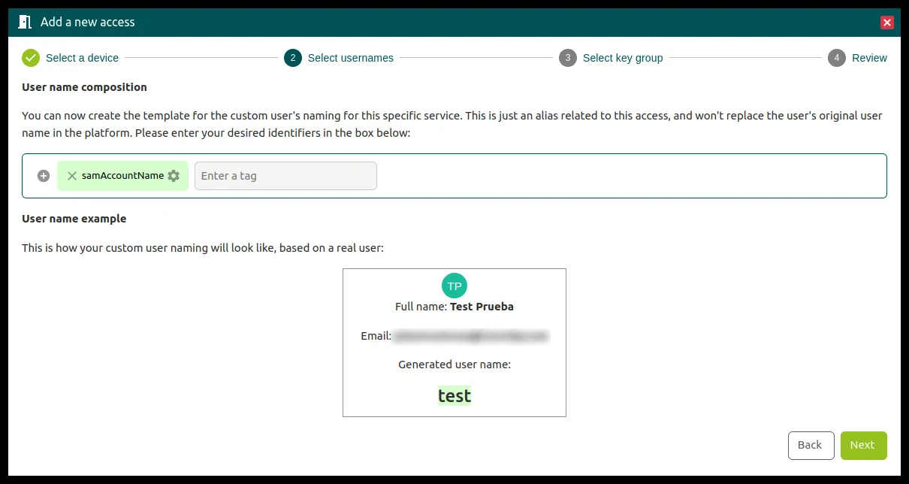Jump to Select key group step
The image size is (909, 484).
click(623, 58)
